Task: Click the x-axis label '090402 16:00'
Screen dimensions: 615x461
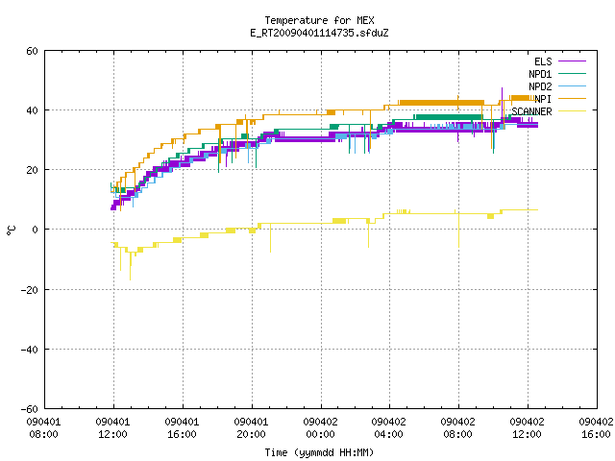Action: point(596,428)
